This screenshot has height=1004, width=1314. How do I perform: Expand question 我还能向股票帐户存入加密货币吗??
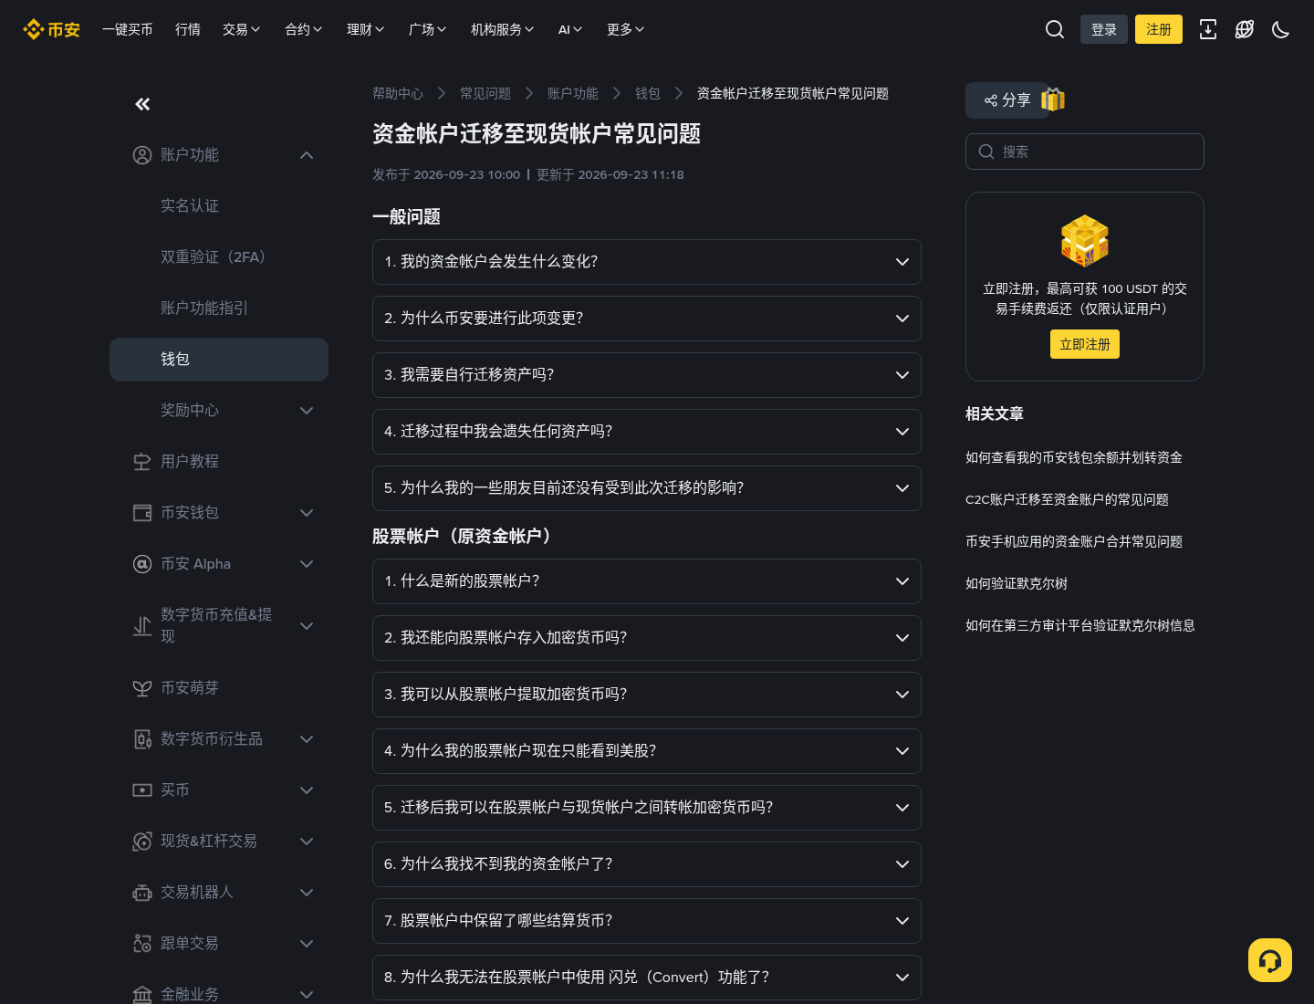pos(647,638)
